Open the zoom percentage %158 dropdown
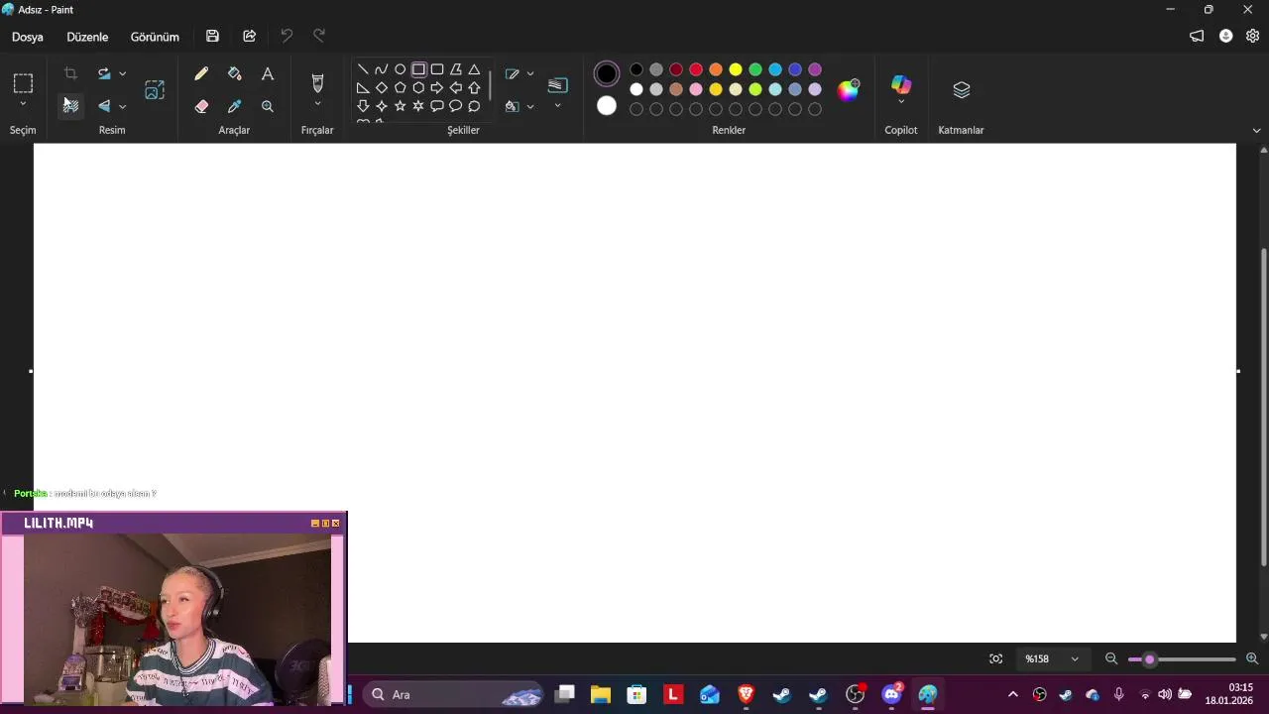Screen dimensions: 1269x714 [1052, 658]
